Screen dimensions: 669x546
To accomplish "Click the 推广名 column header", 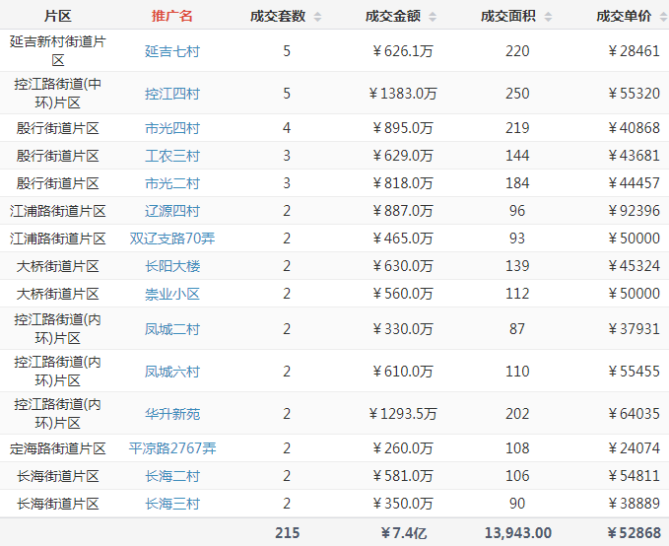I will pos(172,16).
